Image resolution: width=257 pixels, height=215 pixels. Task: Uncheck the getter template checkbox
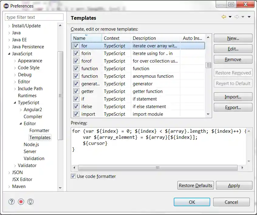(75, 91)
